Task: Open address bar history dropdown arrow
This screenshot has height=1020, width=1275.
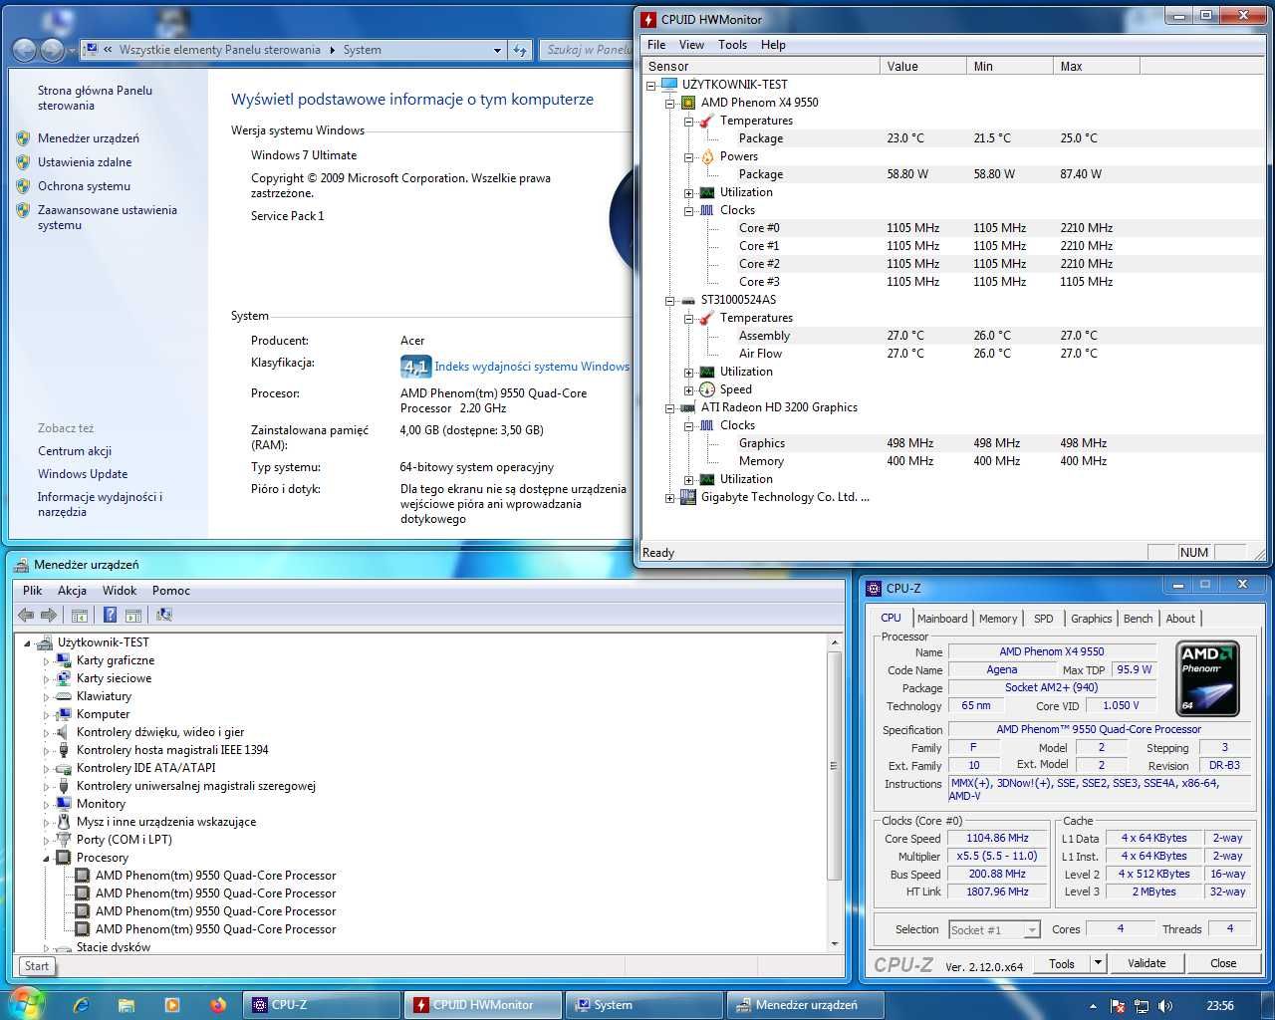Action: click(x=498, y=50)
